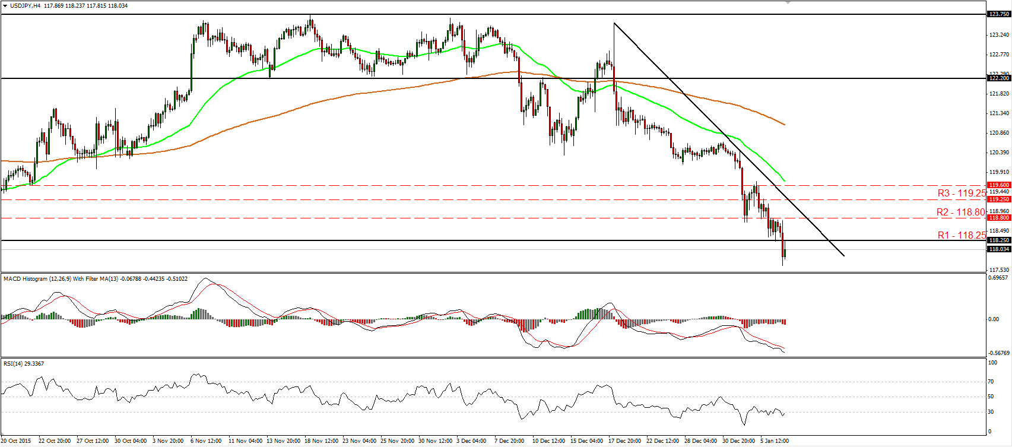Click the MACD scale value -0.56769
This screenshot has width=1012, height=447.
(998, 353)
